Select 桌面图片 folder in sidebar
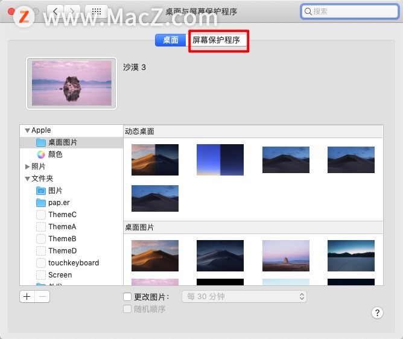This screenshot has width=403, height=339. [x=71, y=142]
